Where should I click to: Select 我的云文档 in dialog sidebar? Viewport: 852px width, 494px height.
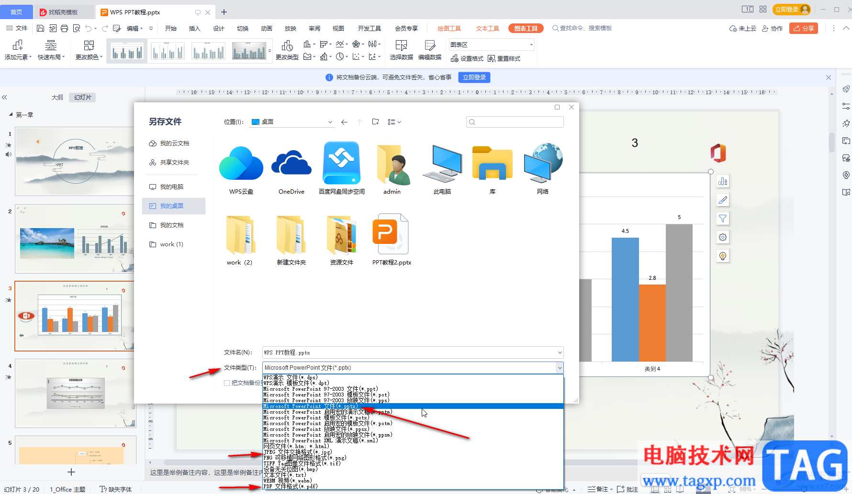coord(169,143)
